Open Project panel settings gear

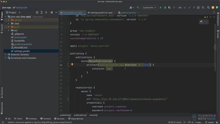point(52,12)
